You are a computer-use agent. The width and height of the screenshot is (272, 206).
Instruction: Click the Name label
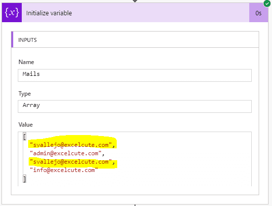point(26,62)
